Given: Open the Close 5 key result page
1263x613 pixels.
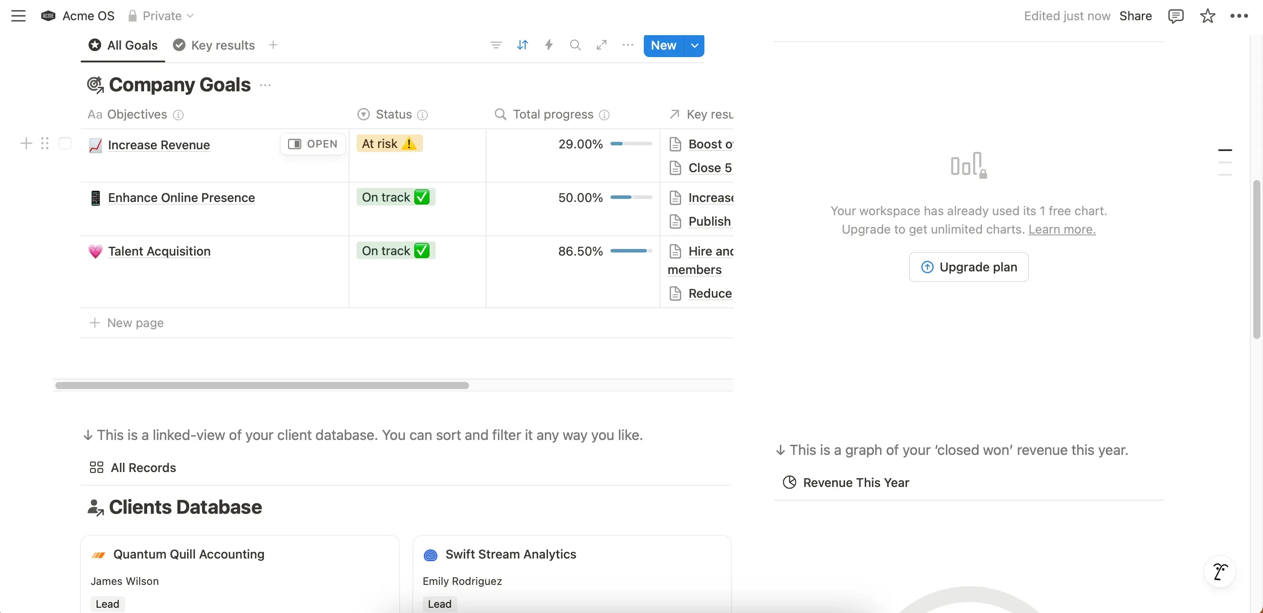Looking at the screenshot, I should 701,168.
